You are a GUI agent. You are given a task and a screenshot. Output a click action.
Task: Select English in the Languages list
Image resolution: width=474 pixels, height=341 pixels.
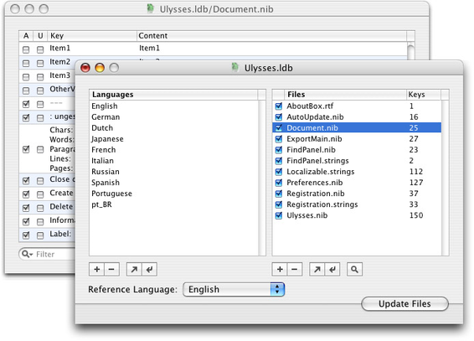105,106
